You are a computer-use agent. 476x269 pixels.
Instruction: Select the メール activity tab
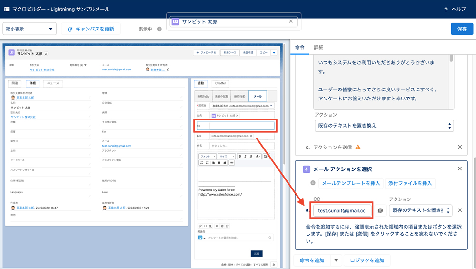(x=258, y=96)
